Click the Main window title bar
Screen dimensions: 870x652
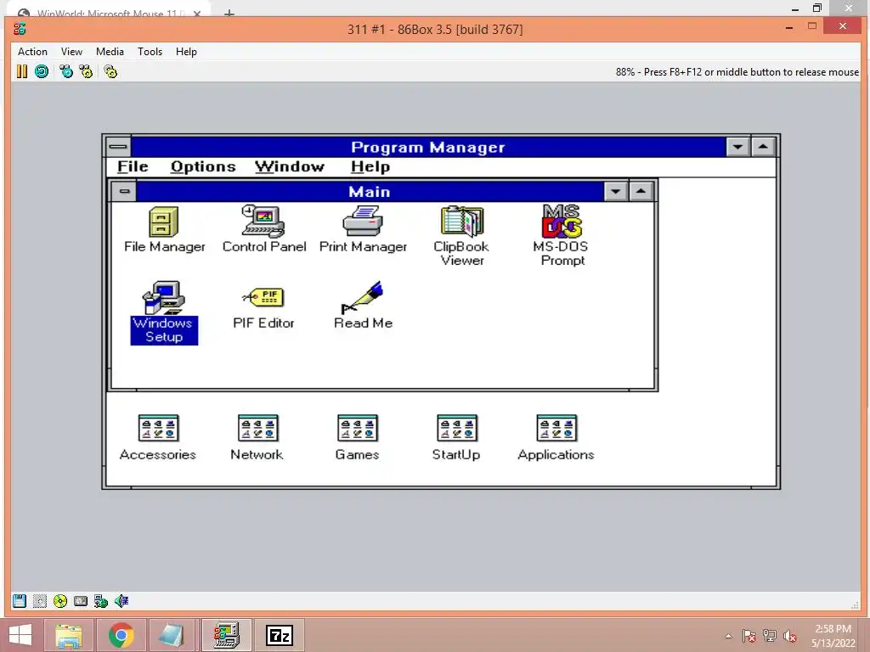pos(370,191)
